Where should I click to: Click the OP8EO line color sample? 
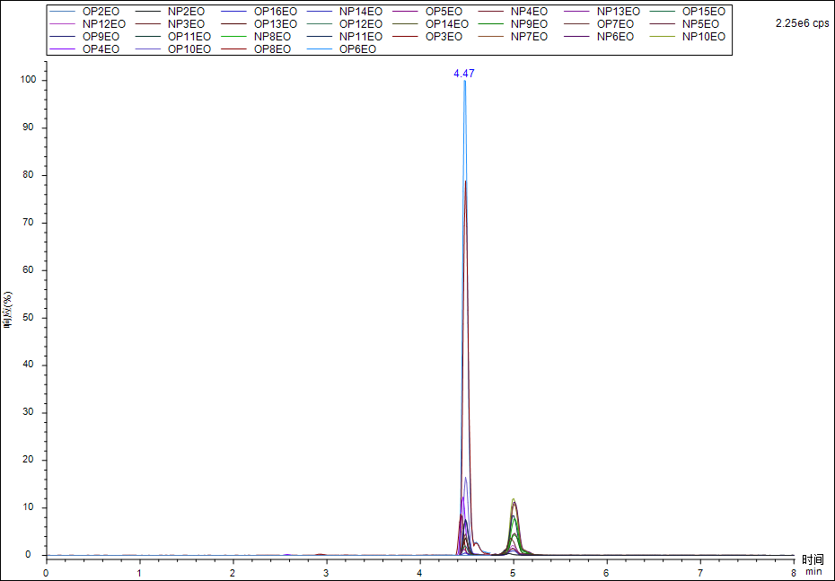[235, 49]
